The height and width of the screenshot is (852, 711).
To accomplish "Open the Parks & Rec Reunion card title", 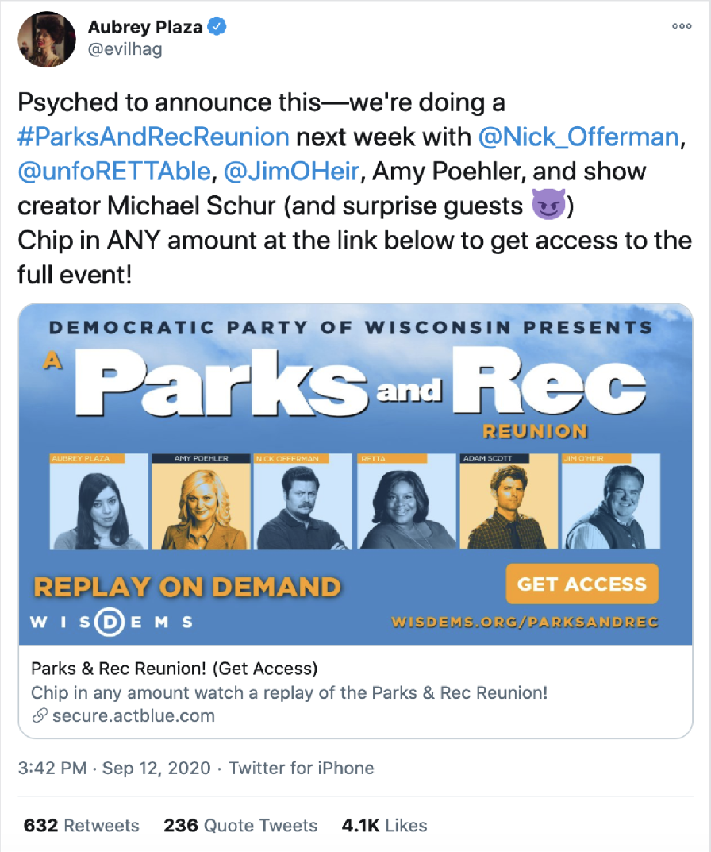I will [174, 668].
